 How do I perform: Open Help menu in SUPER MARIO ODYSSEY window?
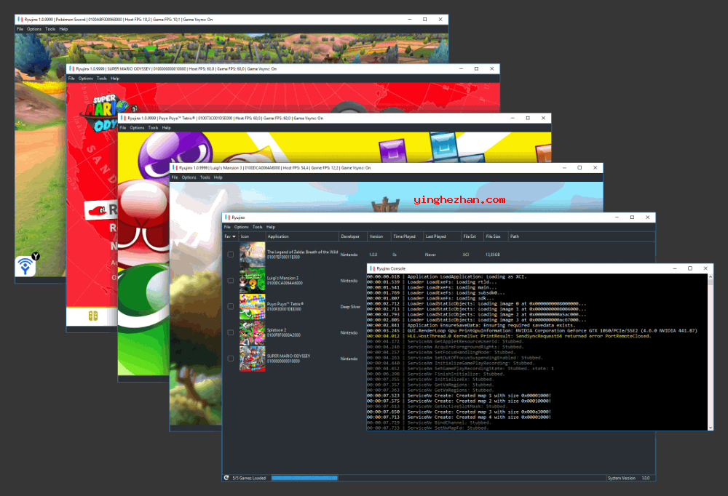115,79
